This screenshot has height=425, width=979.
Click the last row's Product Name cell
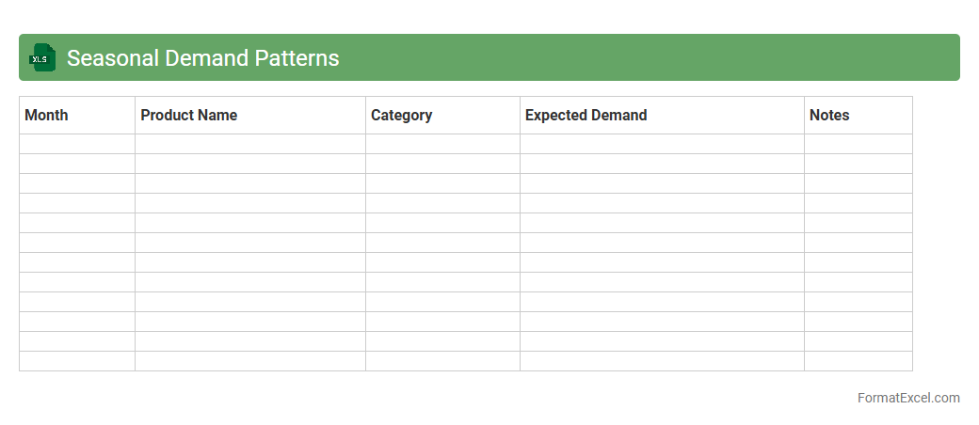coord(249,361)
